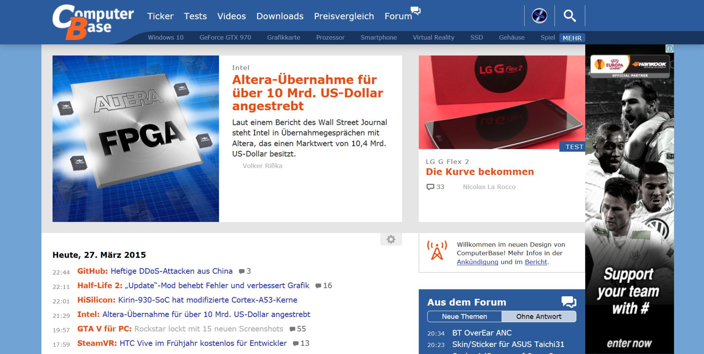The height and width of the screenshot is (354, 704).
Task: Click the ad info icon on banner
Action: point(670,49)
